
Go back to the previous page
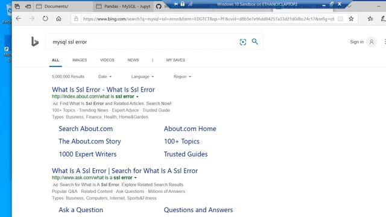point(19,19)
